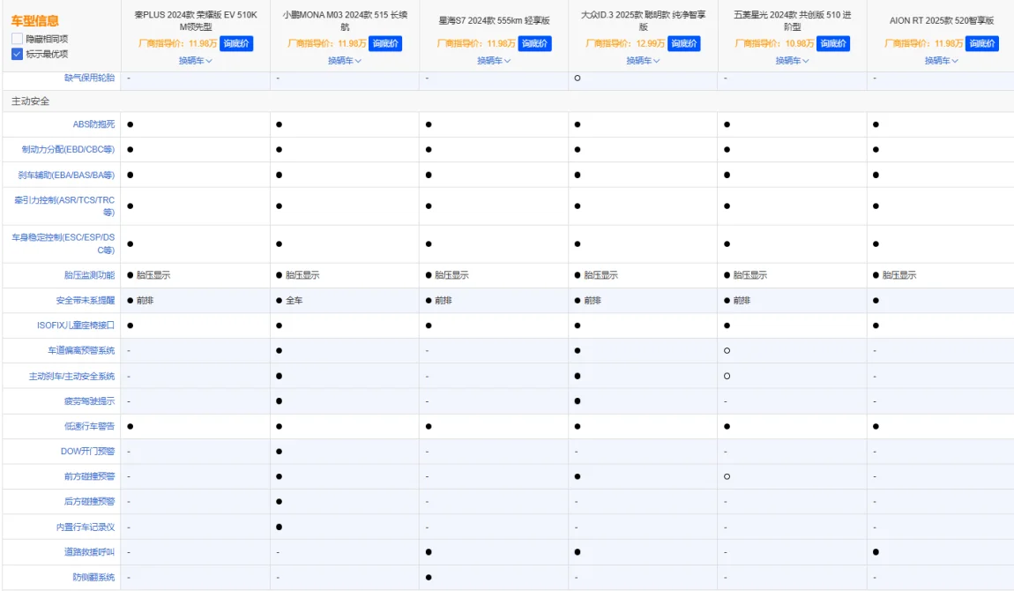Click 询底价 for 五菱星光 2024款

(833, 43)
